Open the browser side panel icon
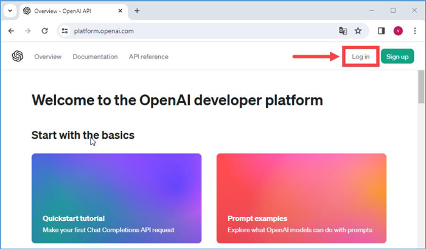 382,31
